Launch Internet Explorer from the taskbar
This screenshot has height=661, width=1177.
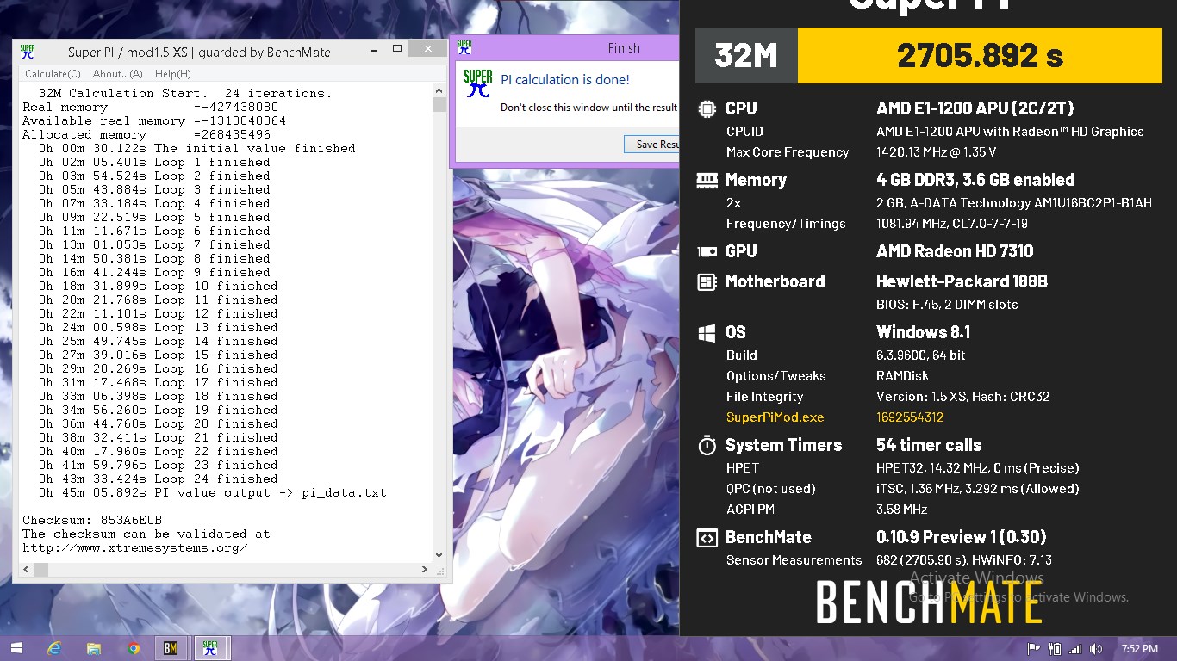point(55,648)
